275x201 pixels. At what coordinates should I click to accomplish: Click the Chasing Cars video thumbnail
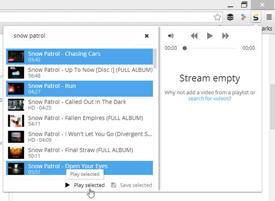coord(16,56)
